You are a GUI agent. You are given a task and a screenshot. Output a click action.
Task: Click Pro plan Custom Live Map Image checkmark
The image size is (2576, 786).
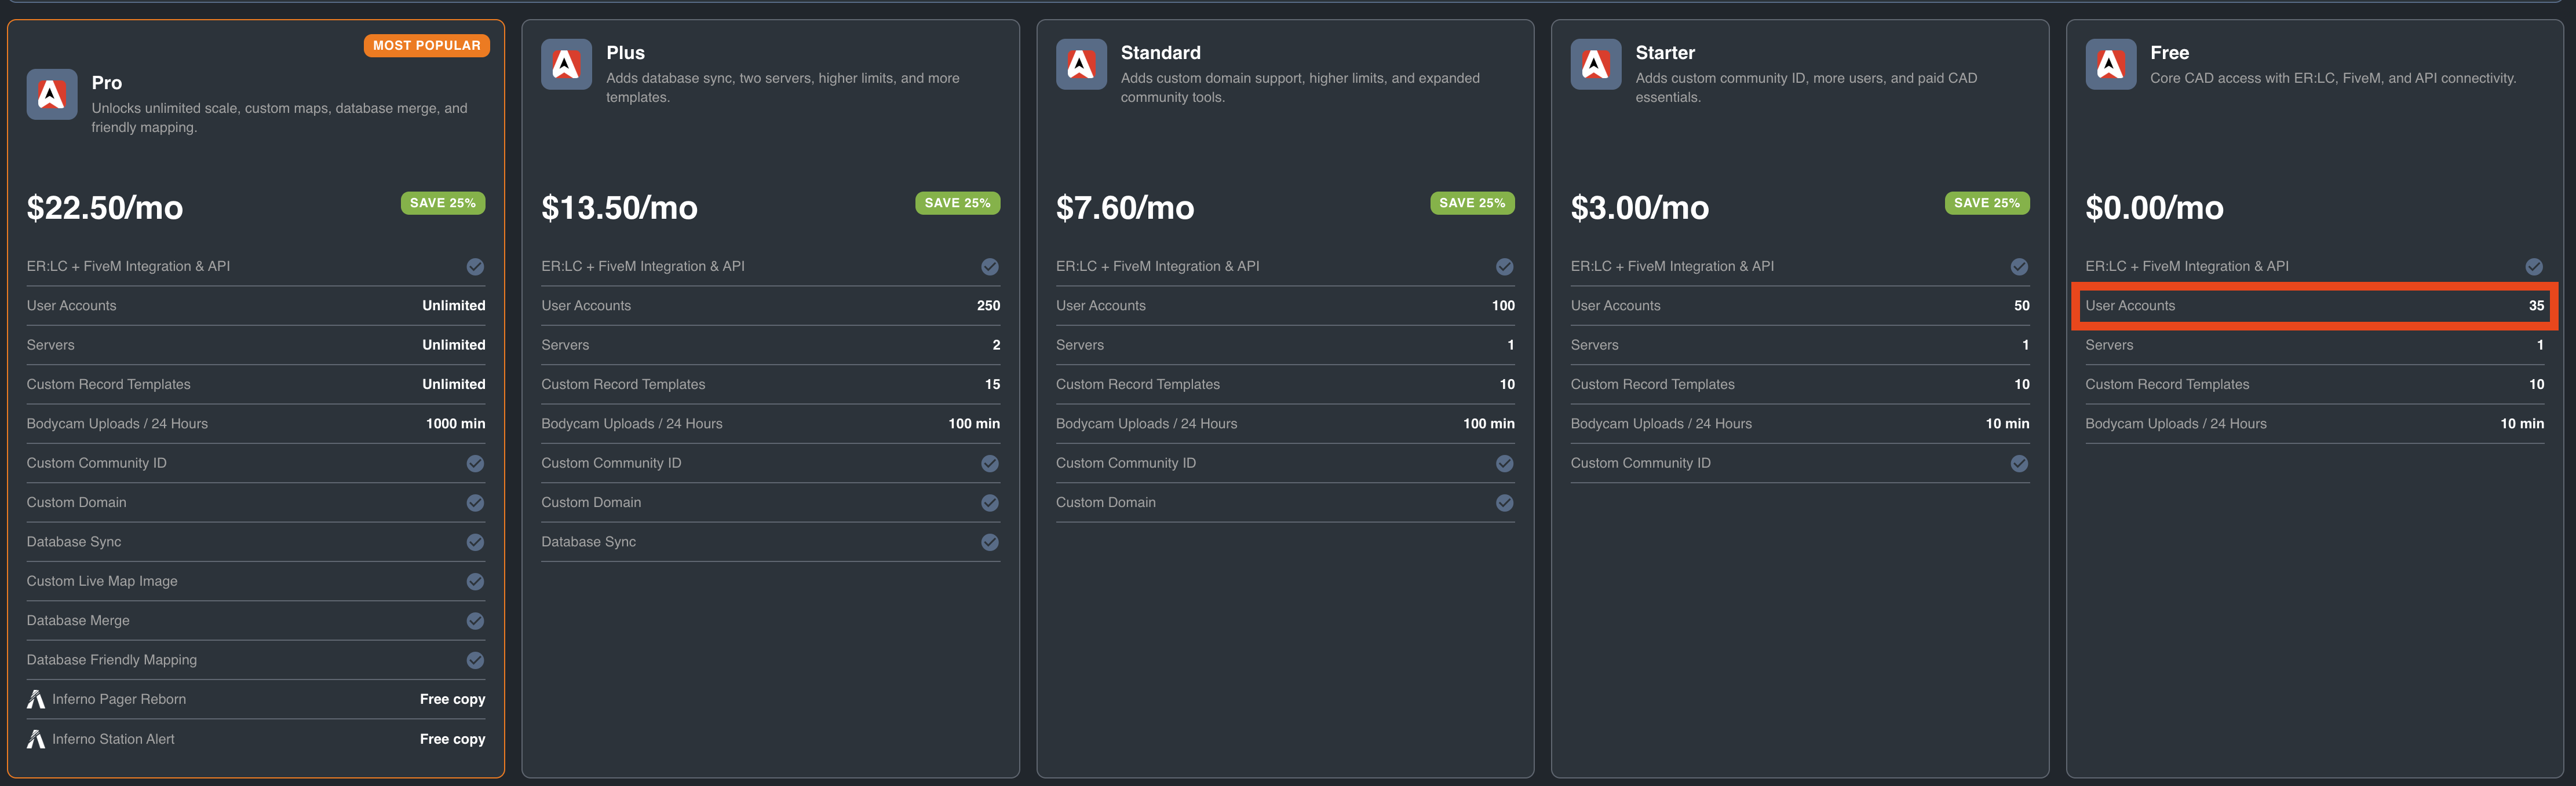click(x=475, y=581)
